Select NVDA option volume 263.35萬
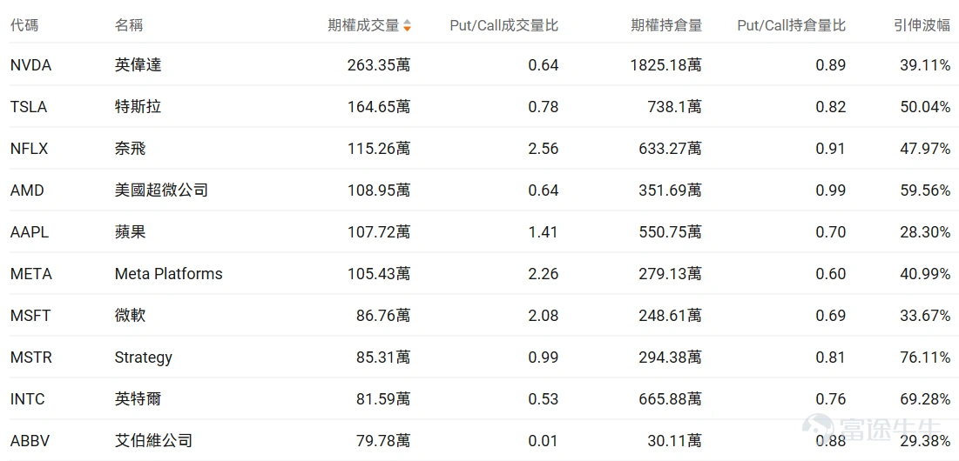959x461 pixels. point(379,64)
